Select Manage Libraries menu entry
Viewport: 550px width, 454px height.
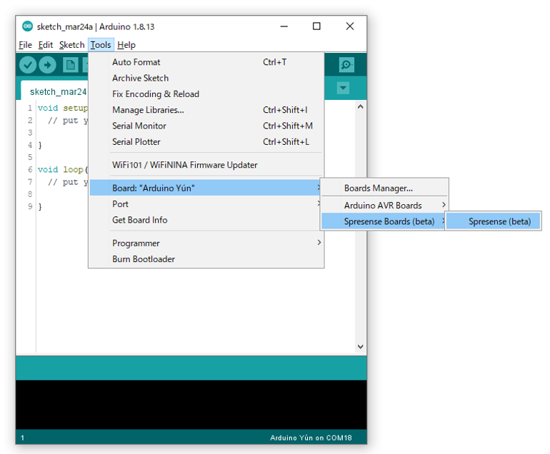pyautogui.click(x=148, y=110)
